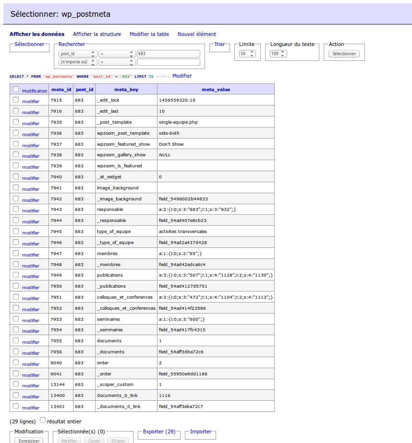
Task: Click the '_colloques_et_conferences' meta key cell
Action: point(126,308)
